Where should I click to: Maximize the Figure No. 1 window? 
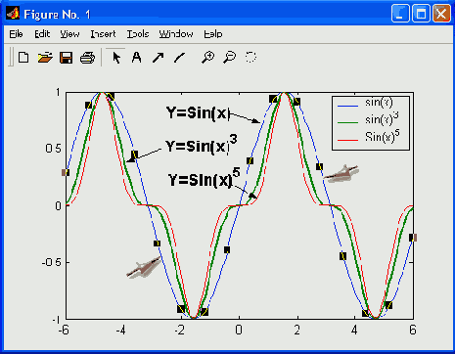tap(421, 14)
